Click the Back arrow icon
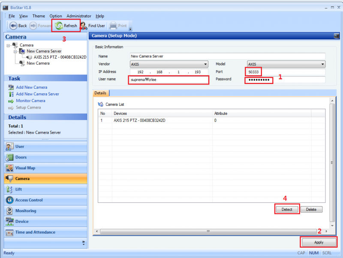The height and width of the screenshot is (258, 343). coord(13,26)
